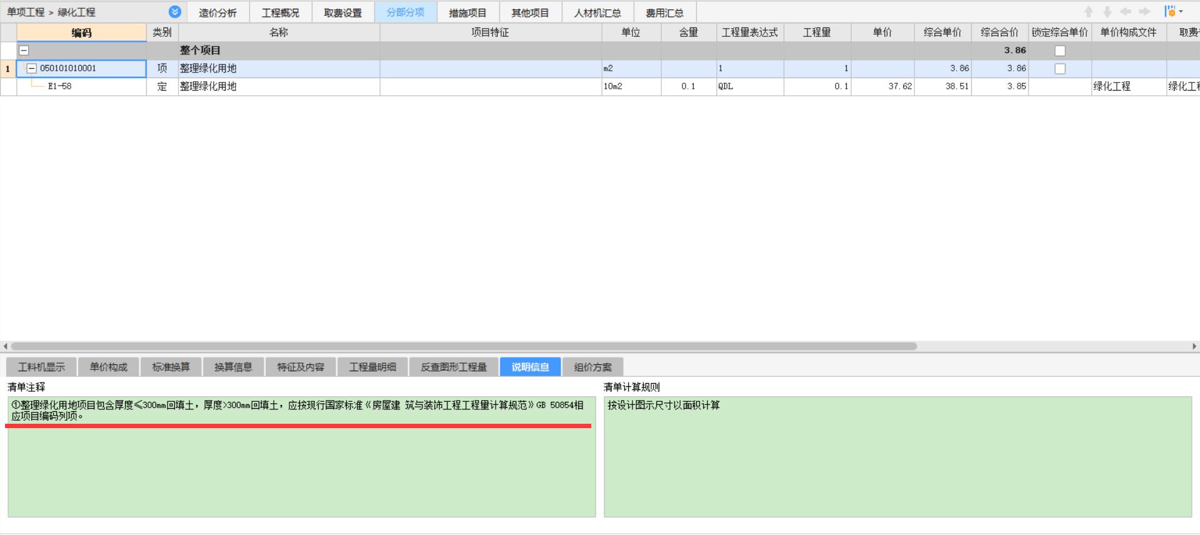The image size is (1200, 535).
Task: Click the move up arrow icon
Action: pyautogui.click(x=1089, y=12)
